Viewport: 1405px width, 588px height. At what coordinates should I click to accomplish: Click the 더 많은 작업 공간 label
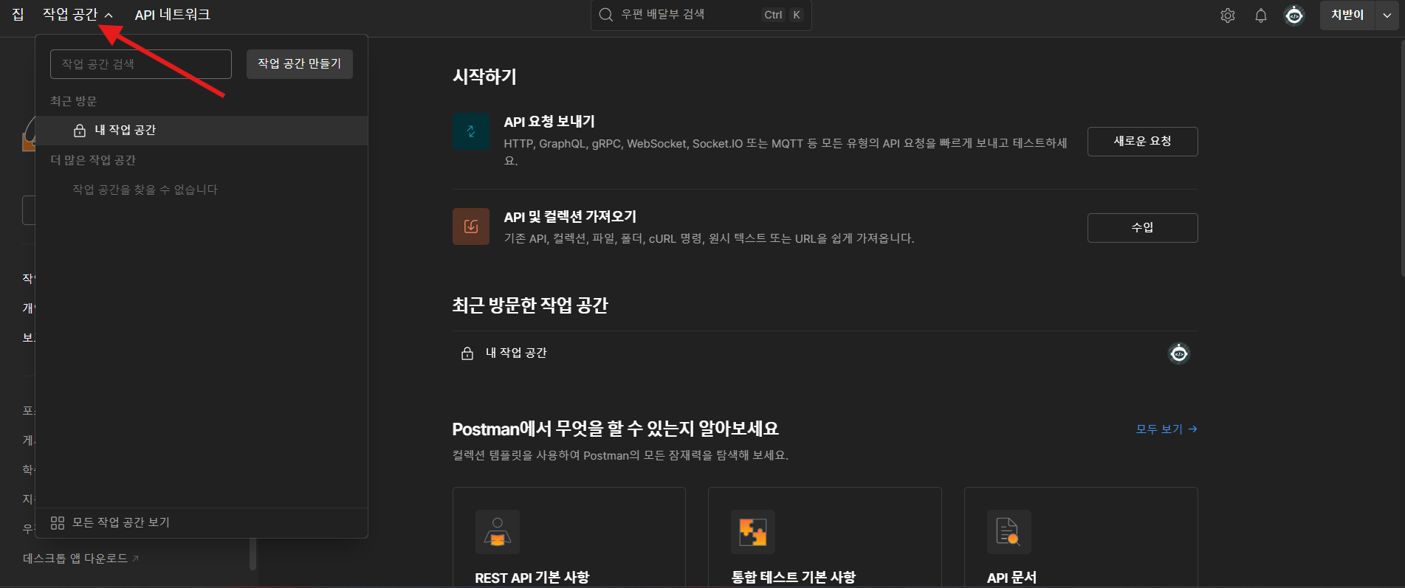point(93,160)
